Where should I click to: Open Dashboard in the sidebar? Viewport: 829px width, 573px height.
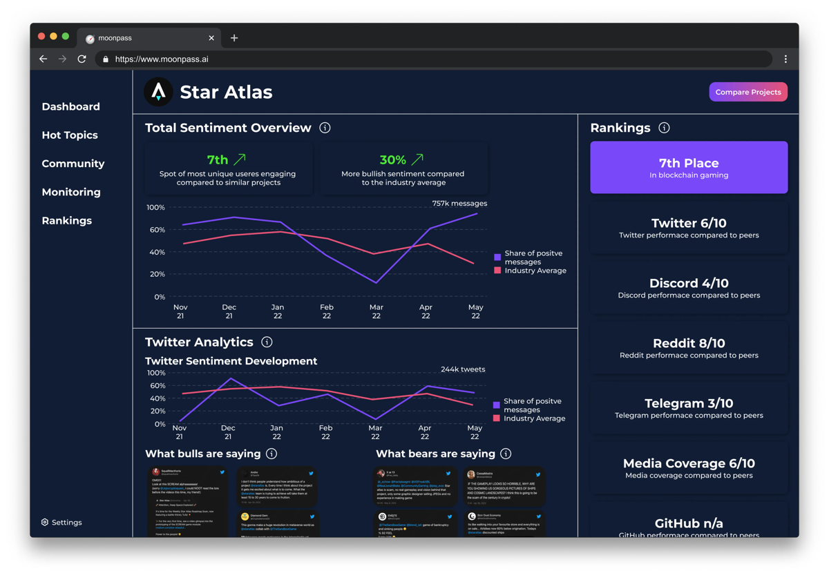(x=71, y=106)
